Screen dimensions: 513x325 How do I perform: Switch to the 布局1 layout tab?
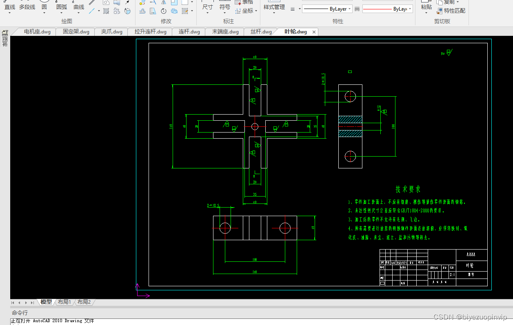[64, 302]
